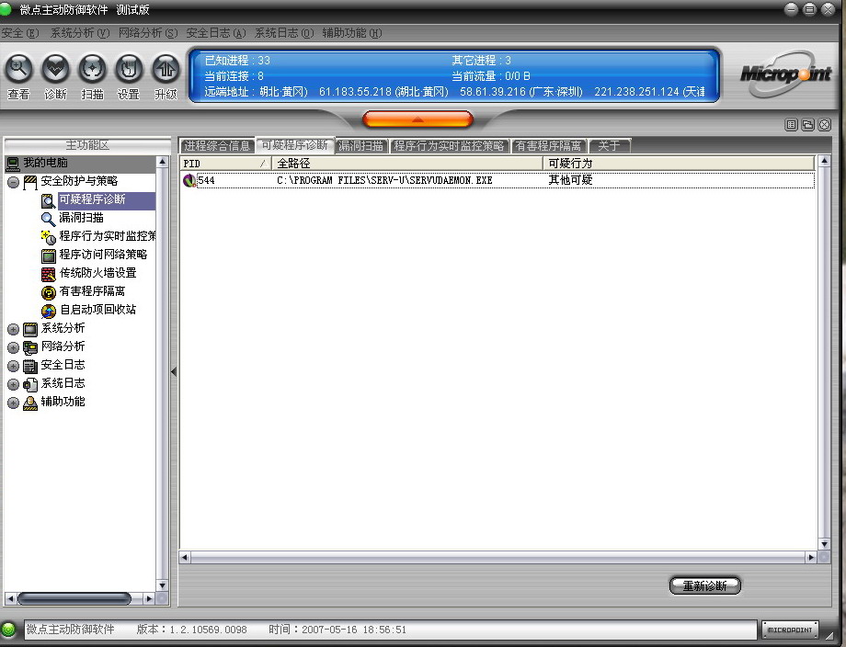
Task: Open 传统防火墙设置 tree item label
Action: tap(97, 273)
